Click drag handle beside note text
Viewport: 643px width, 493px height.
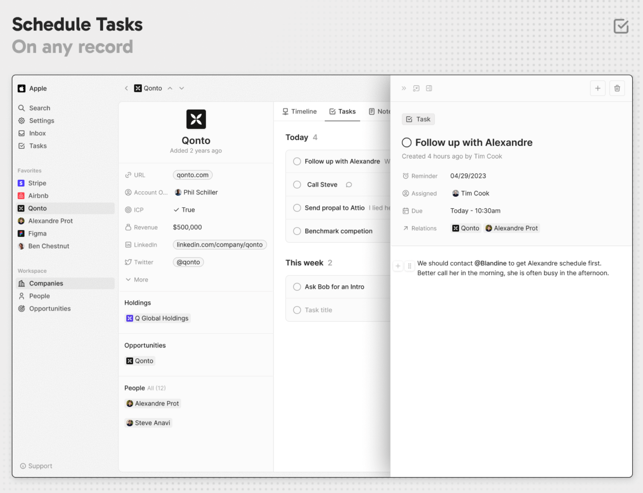pyautogui.click(x=410, y=266)
